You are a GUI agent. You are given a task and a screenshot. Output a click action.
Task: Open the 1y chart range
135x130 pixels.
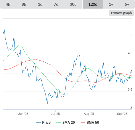click(x=111, y=4)
